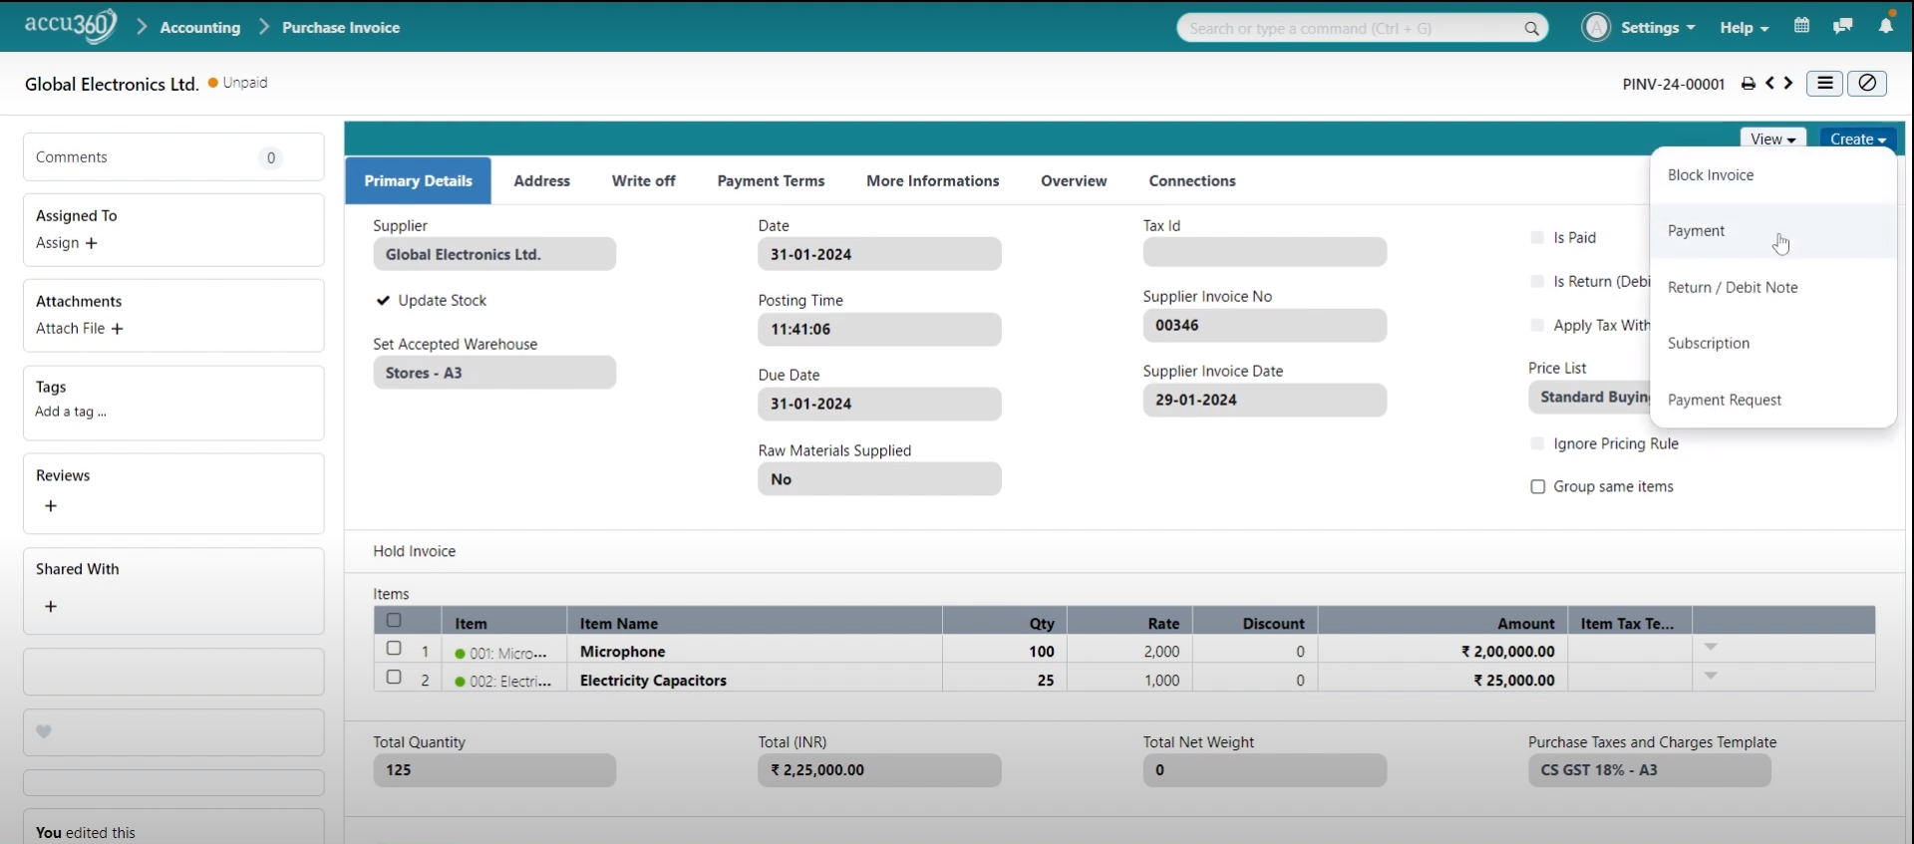
Task: Click the search command input
Action: tap(1362, 29)
